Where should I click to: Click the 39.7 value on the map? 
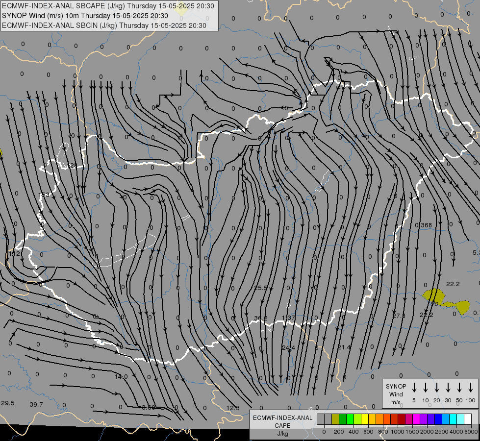(36, 405)
